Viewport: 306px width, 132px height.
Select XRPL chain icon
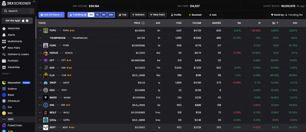(x=4, y=119)
